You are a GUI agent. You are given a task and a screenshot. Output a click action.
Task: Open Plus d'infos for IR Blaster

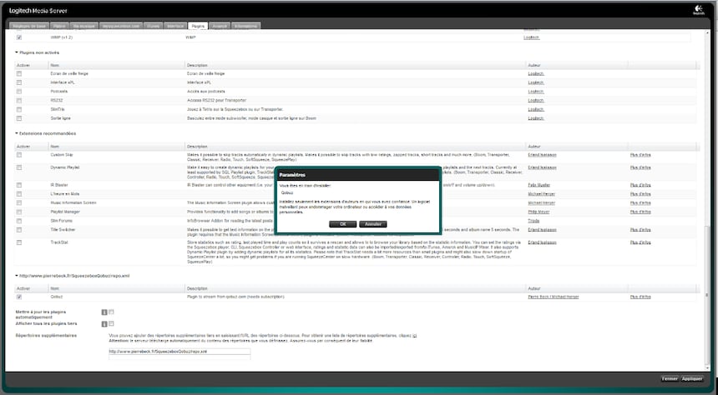640,185
